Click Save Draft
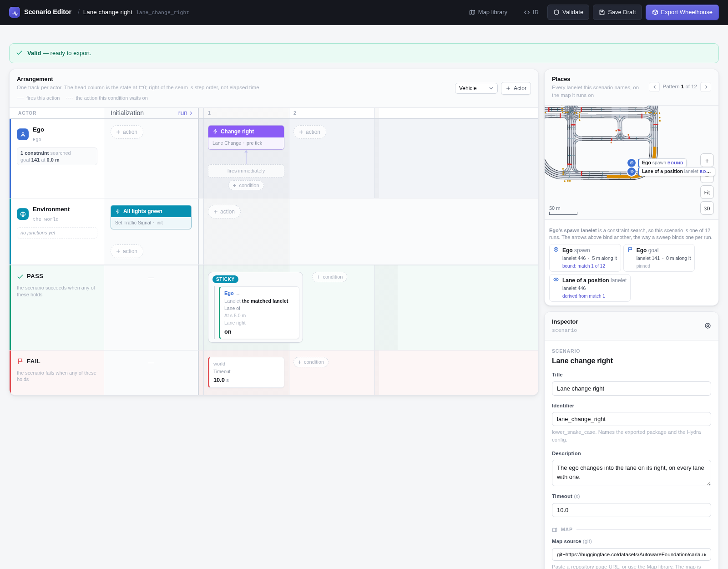Image resolution: width=728 pixels, height=569 pixels. point(617,12)
